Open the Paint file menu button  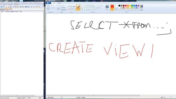[48, 3]
